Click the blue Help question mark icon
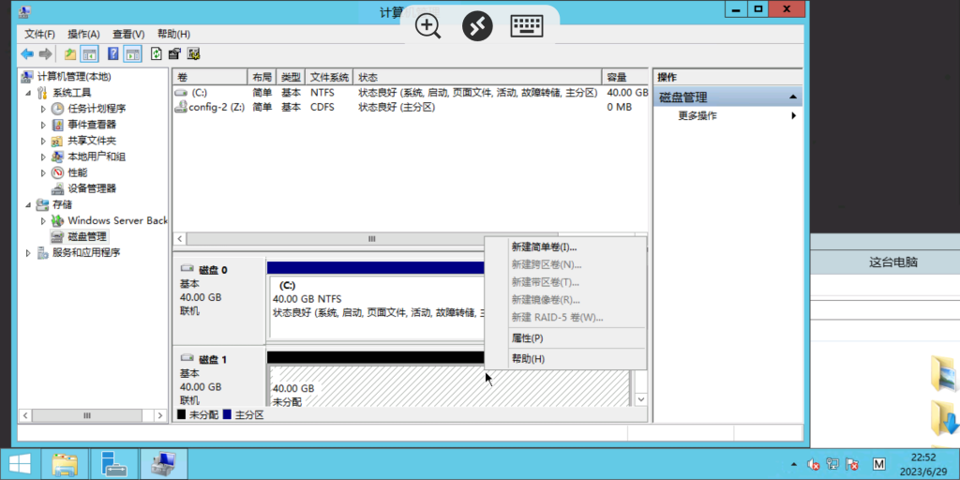The width and height of the screenshot is (960, 480). (x=113, y=53)
